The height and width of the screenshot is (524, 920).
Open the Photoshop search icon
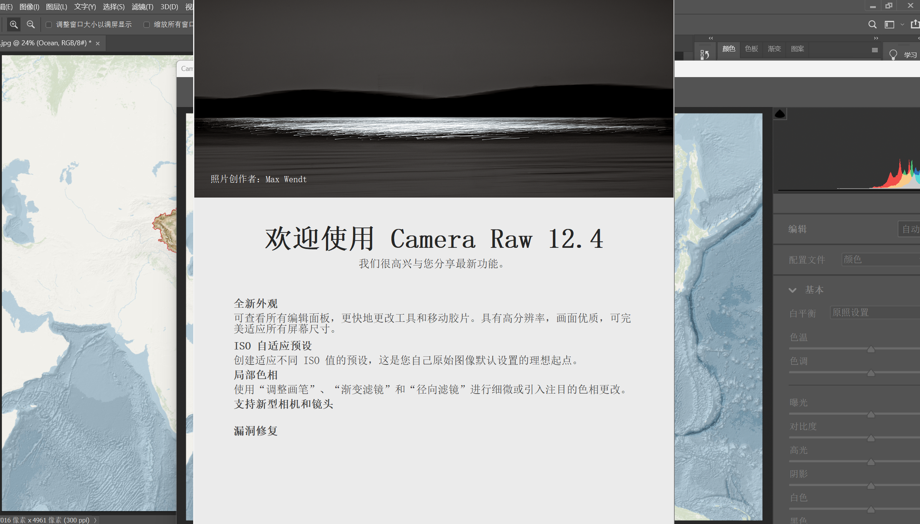872,25
